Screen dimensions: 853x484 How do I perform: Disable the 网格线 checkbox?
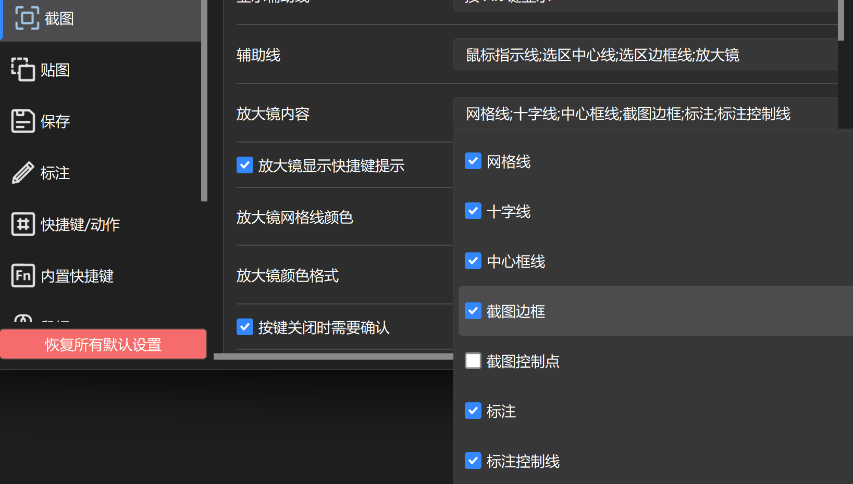(473, 161)
